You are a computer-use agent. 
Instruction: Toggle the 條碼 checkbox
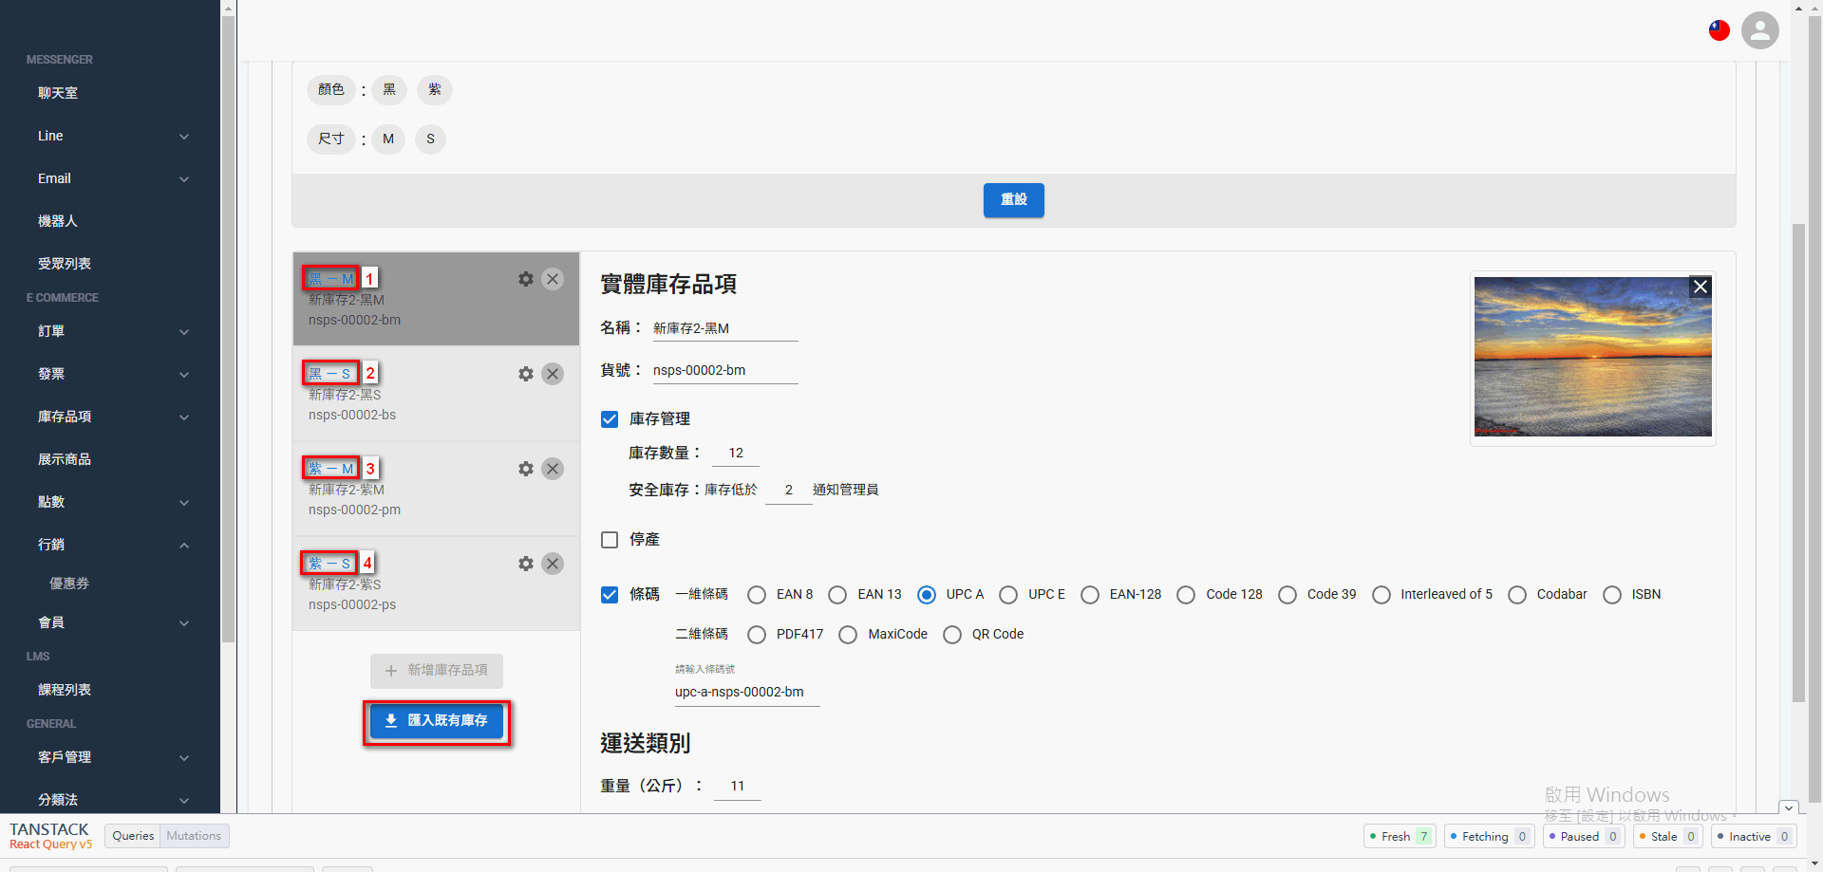(610, 595)
